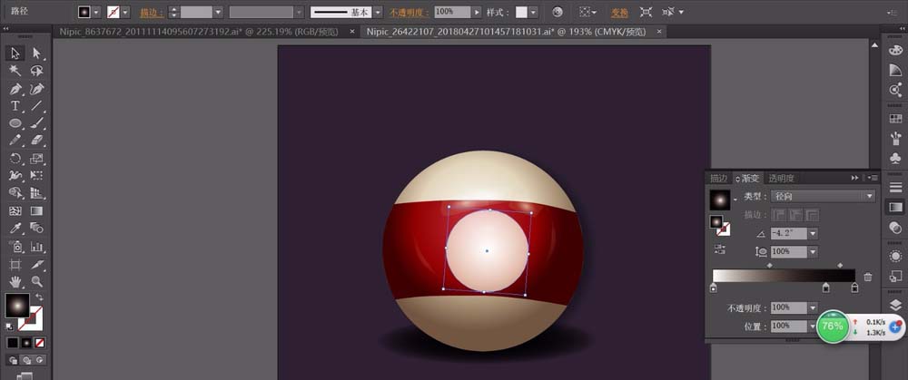Select the Hand tool
This screenshot has width=908, height=380.
(x=15, y=282)
